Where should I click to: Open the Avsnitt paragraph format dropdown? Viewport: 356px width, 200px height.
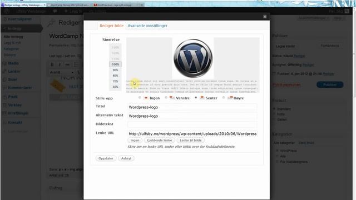coord(62,72)
